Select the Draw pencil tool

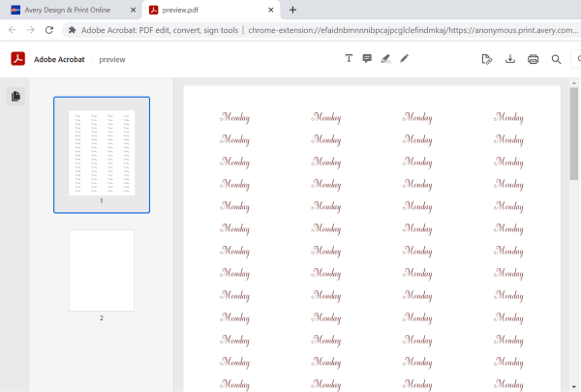(x=404, y=58)
